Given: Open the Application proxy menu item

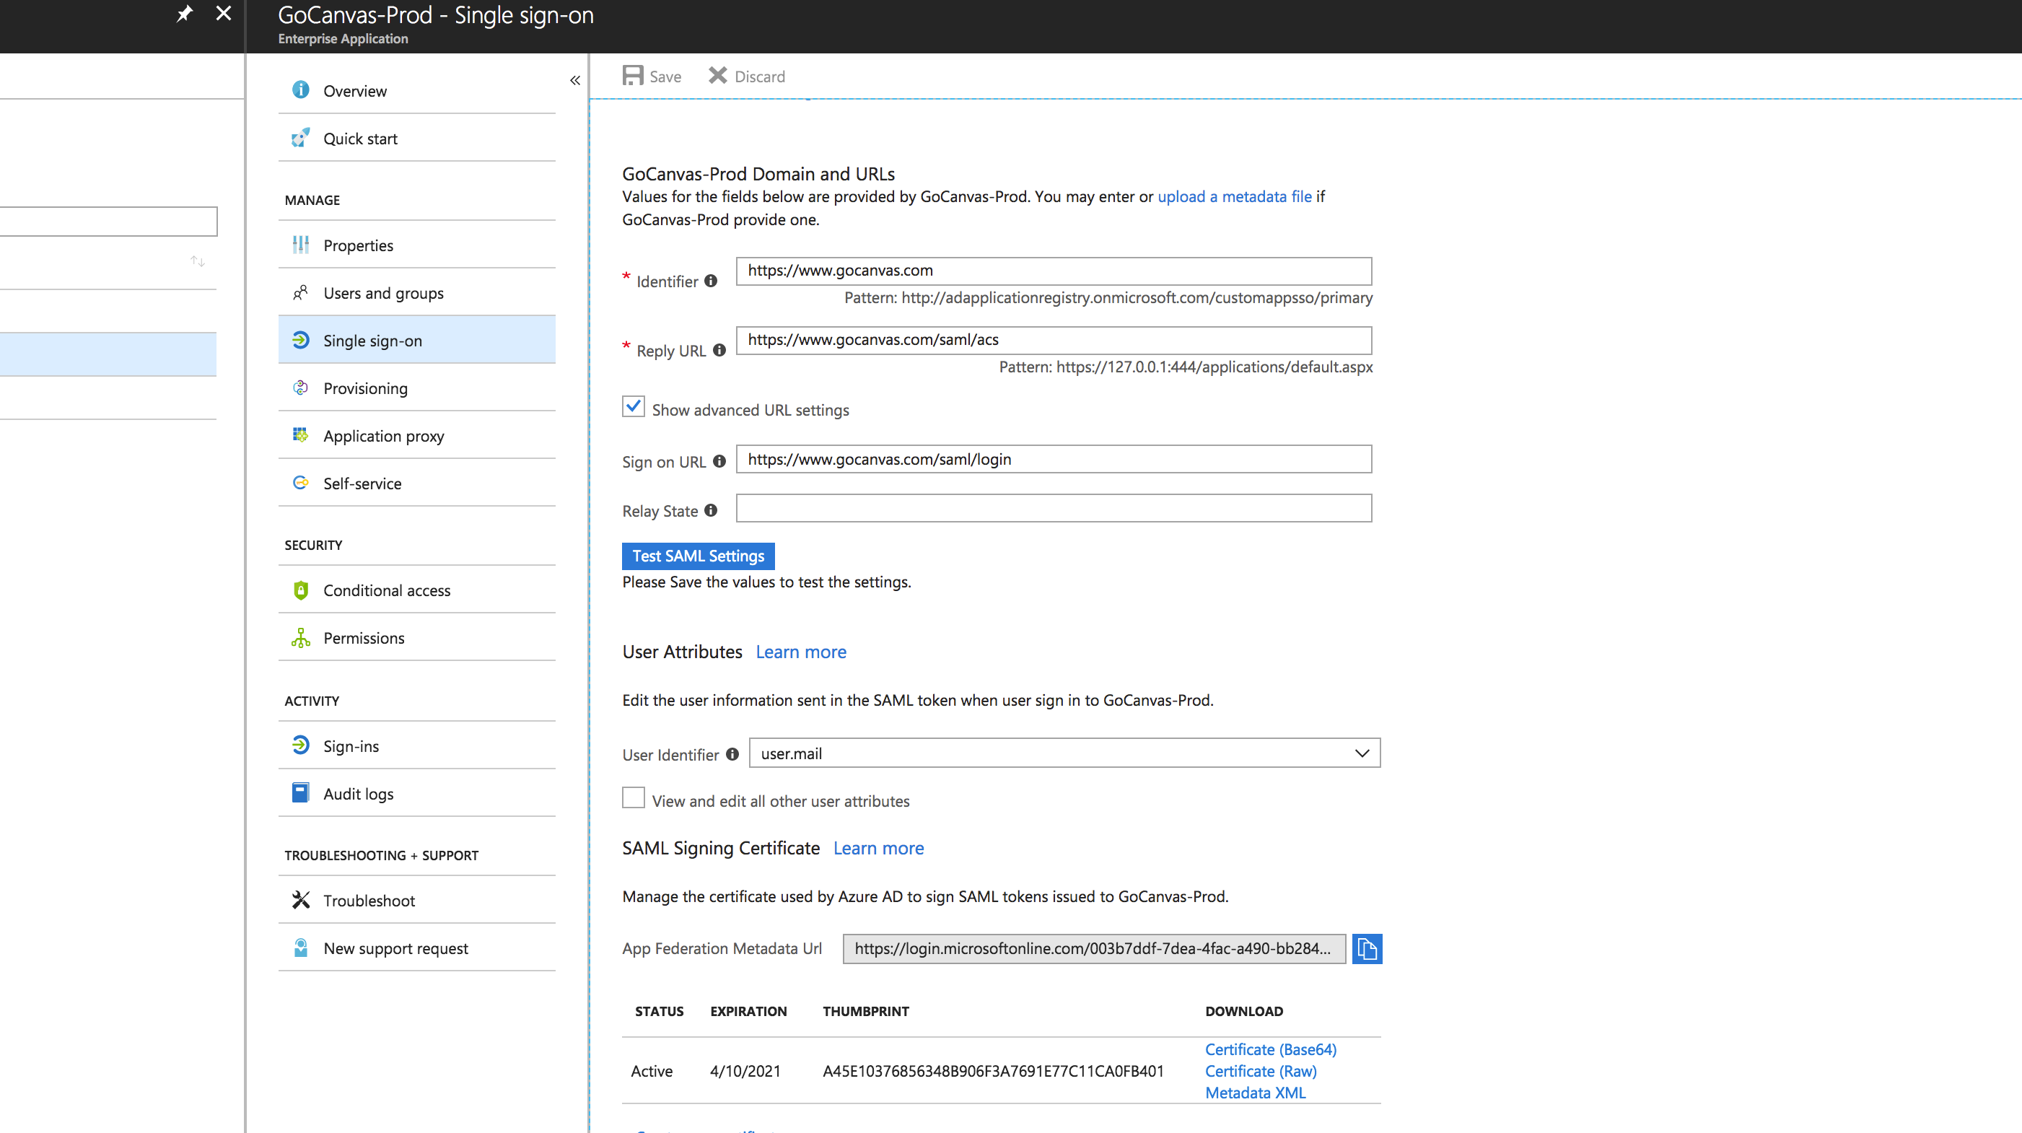Looking at the screenshot, I should pos(417,436).
